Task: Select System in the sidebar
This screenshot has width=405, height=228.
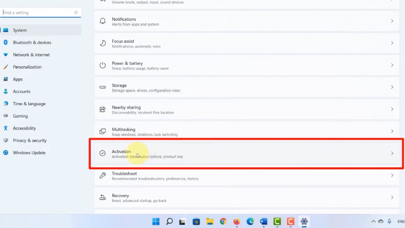Action: click(41, 30)
